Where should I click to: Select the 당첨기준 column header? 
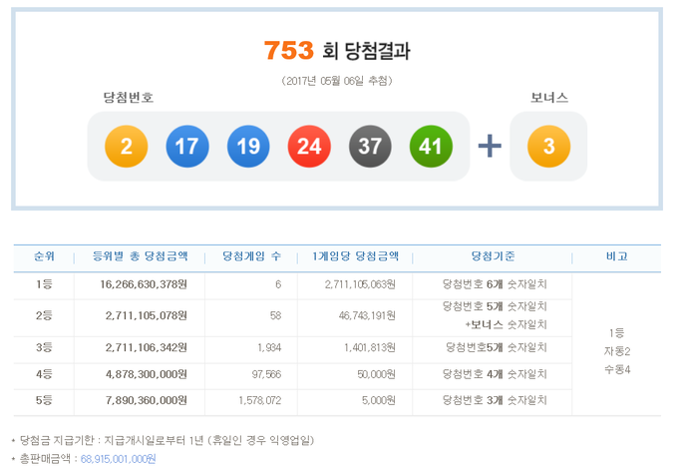click(495, 256)
